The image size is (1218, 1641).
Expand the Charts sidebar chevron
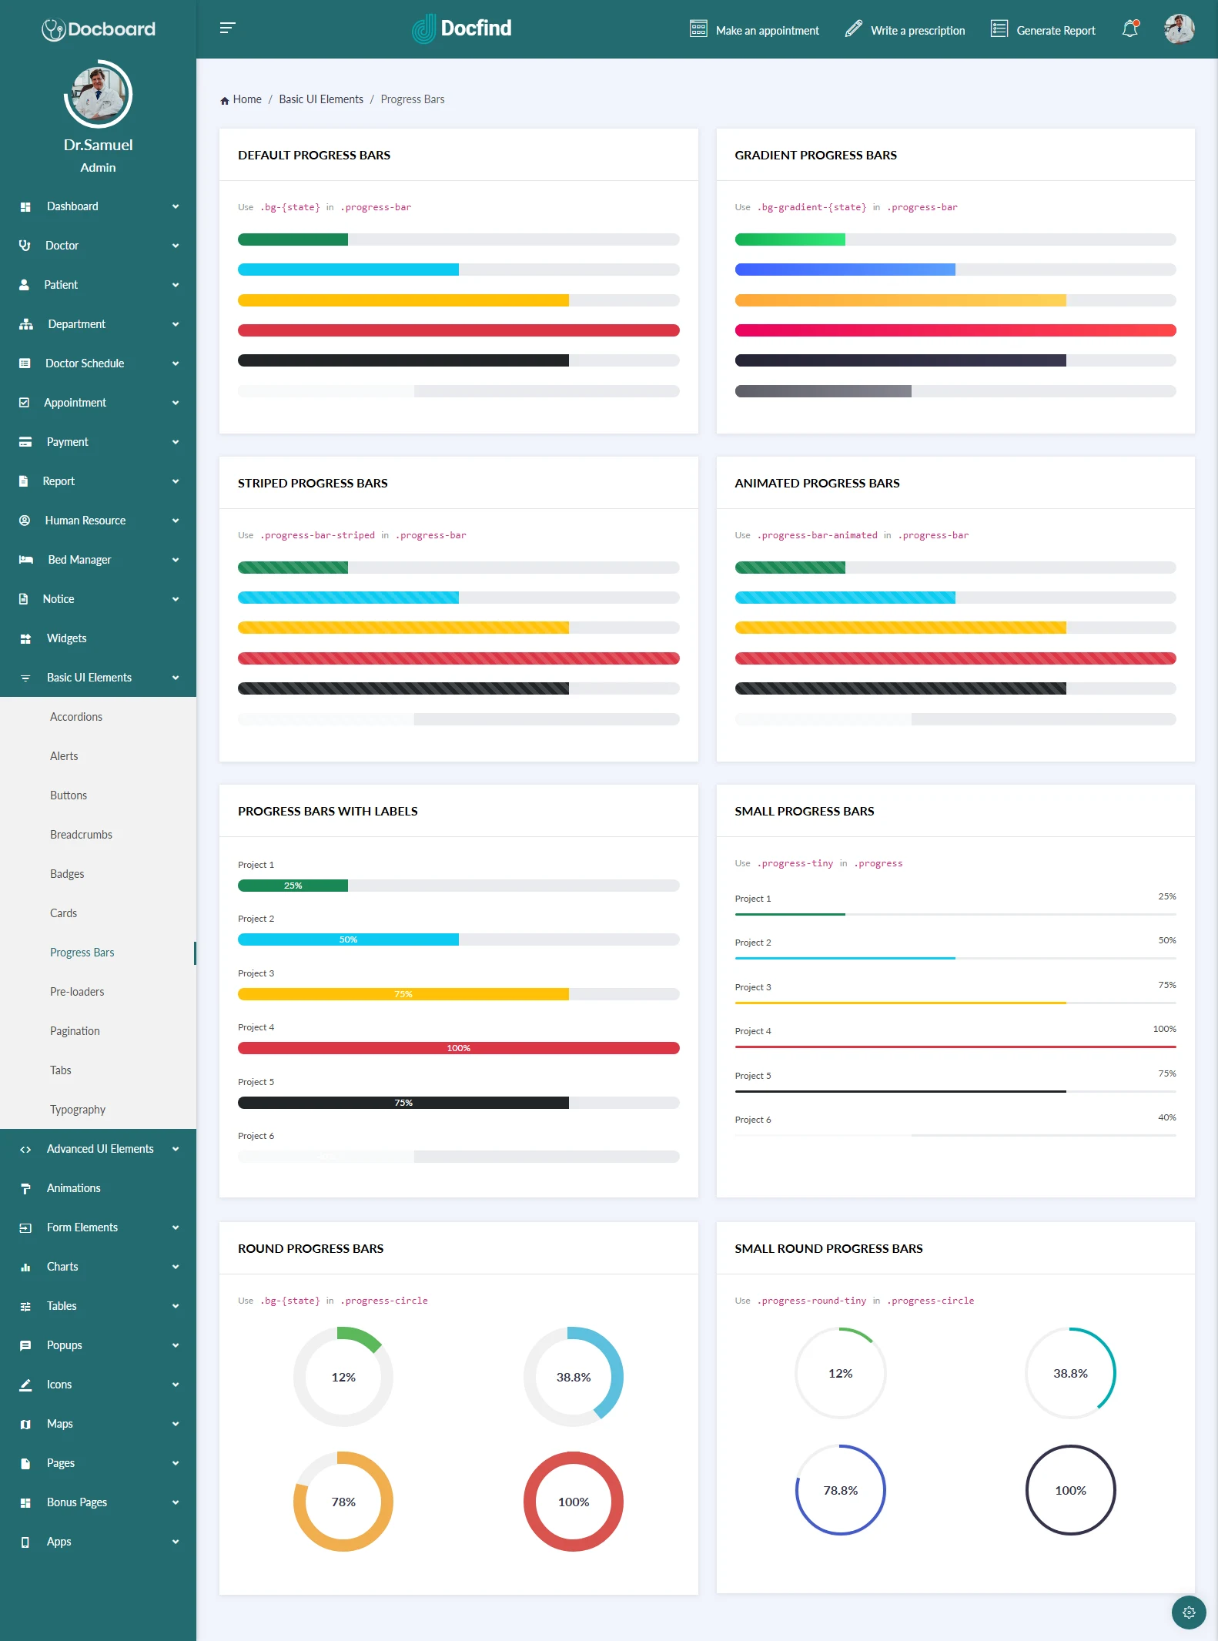tap(176, 1267)
